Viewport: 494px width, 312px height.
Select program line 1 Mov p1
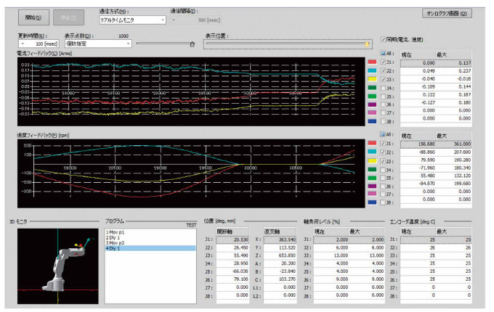tap(116, 231)
